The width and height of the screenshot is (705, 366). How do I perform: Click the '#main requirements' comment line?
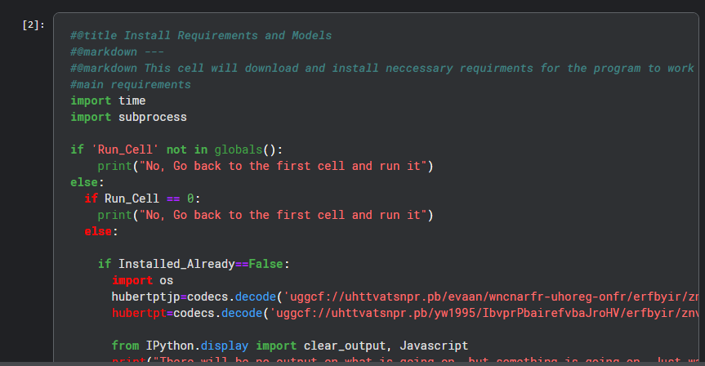(131, 84)
